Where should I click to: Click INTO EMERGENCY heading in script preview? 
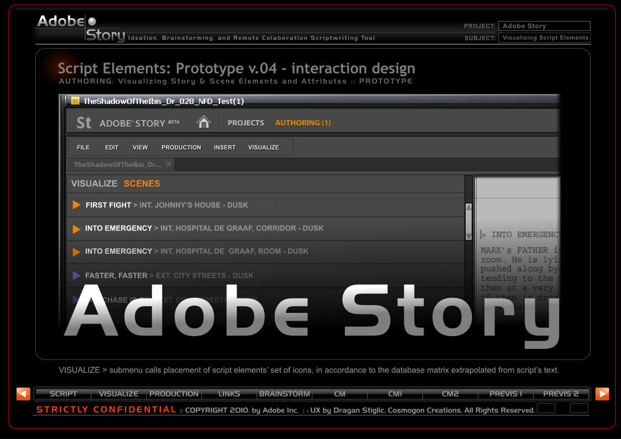click(525, 235)
